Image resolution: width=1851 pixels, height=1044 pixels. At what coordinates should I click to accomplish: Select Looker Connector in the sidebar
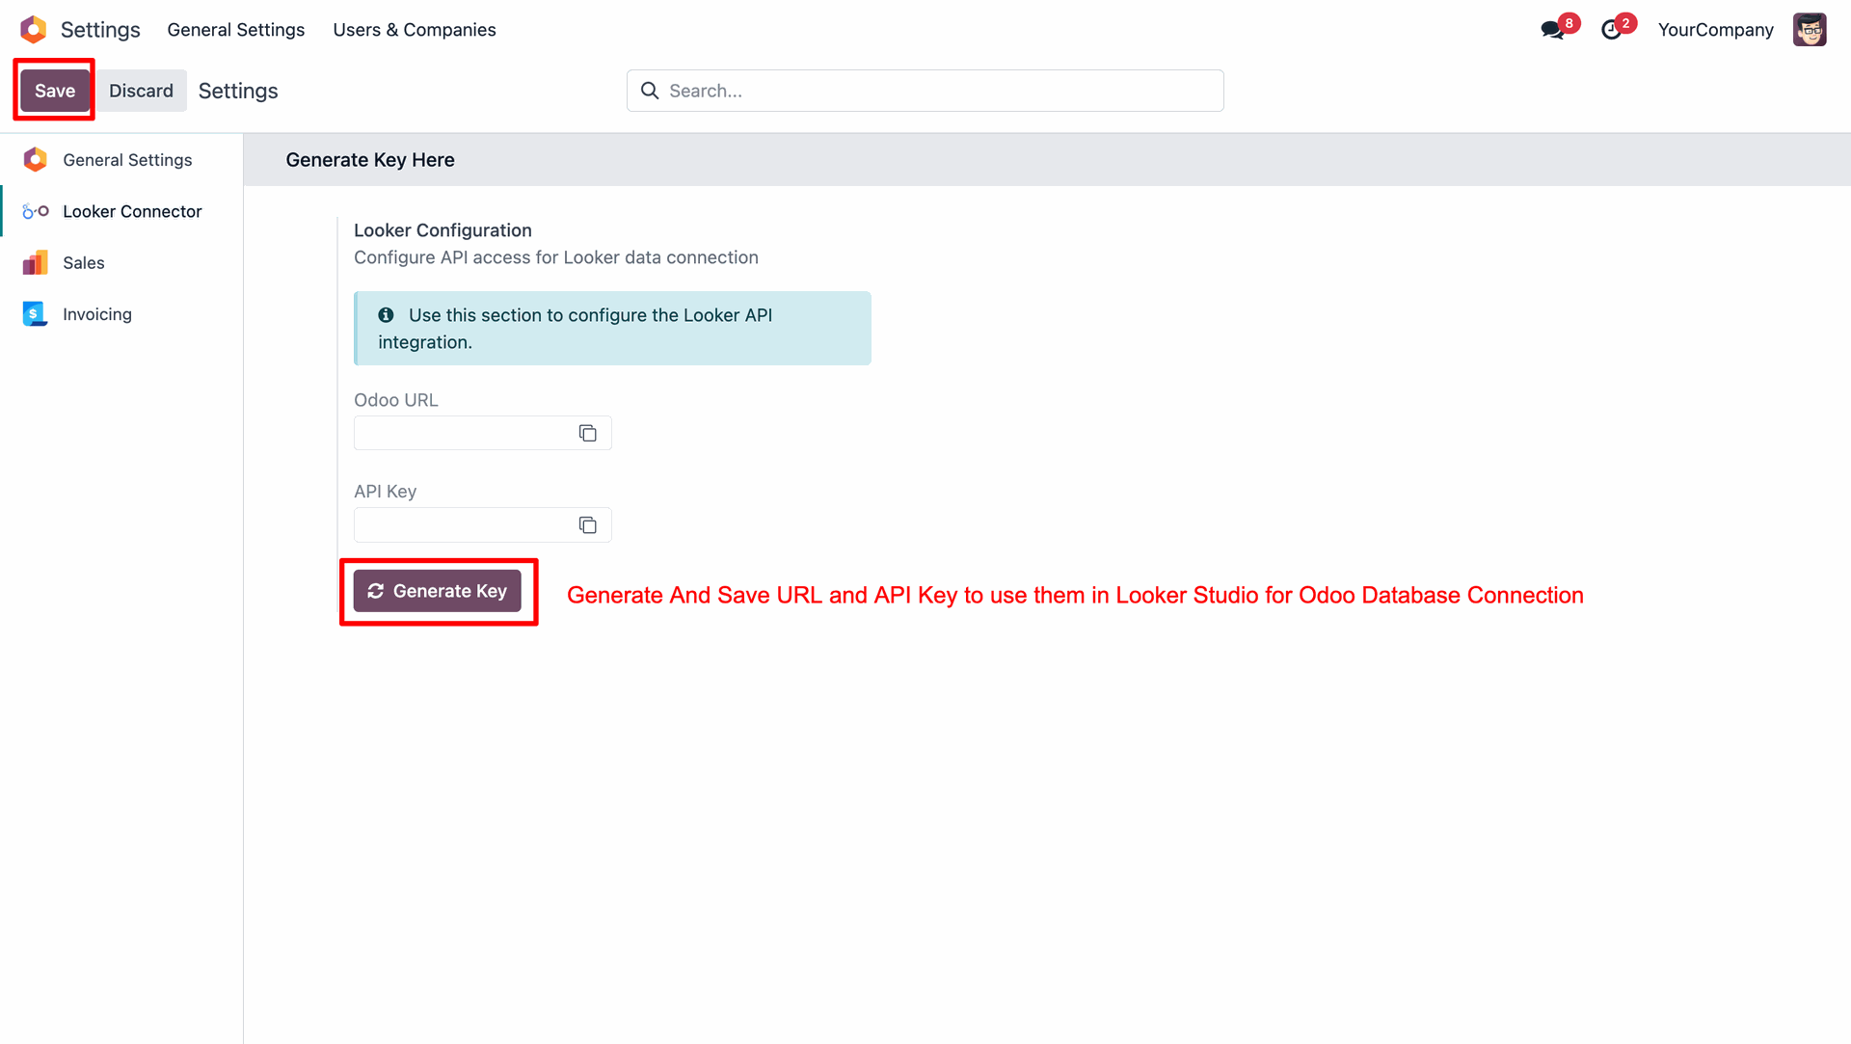tap(121, 211)
